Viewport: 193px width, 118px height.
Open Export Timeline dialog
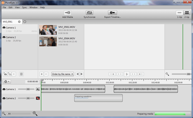pyautogui.click(x=112, y=13)
